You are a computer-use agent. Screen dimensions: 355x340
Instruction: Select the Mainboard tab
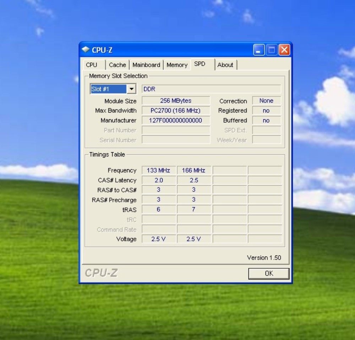[x=146, y=65]
